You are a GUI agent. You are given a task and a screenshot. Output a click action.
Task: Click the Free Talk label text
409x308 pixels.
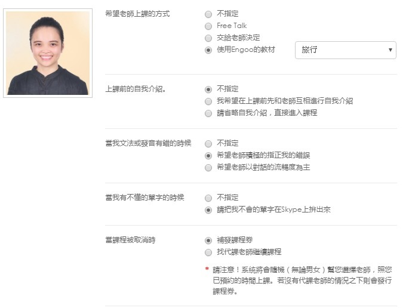(232, 26)
